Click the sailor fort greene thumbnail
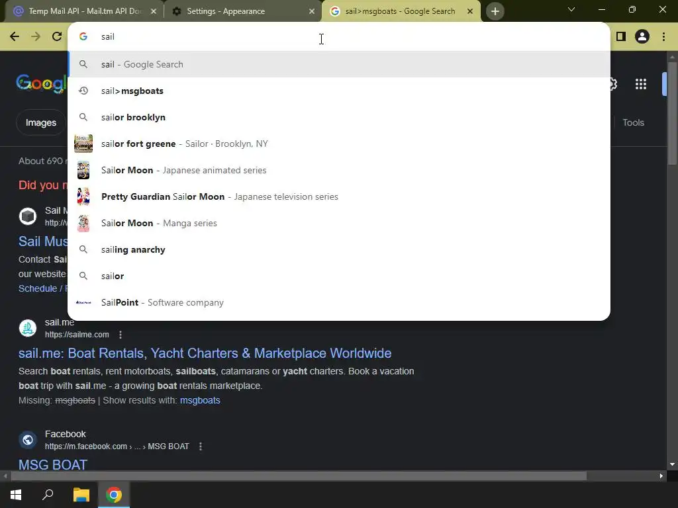The height and width of the screenshot is (508, 678). click(83, 144)
